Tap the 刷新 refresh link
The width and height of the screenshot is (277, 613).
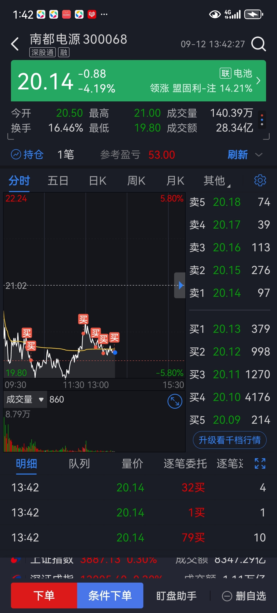[238, 155]
